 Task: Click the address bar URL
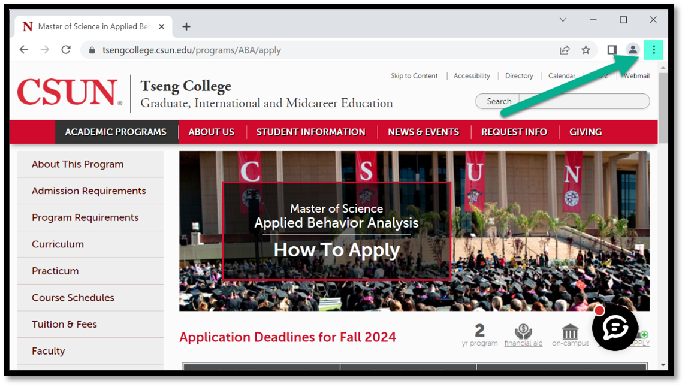pyautogui.click(x=192, y=50)
